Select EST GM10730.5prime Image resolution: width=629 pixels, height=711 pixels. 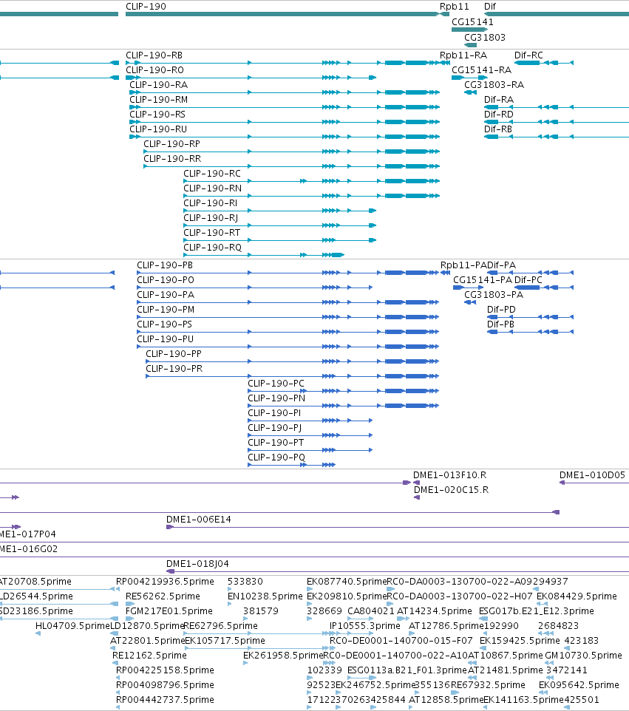(584, 656)
